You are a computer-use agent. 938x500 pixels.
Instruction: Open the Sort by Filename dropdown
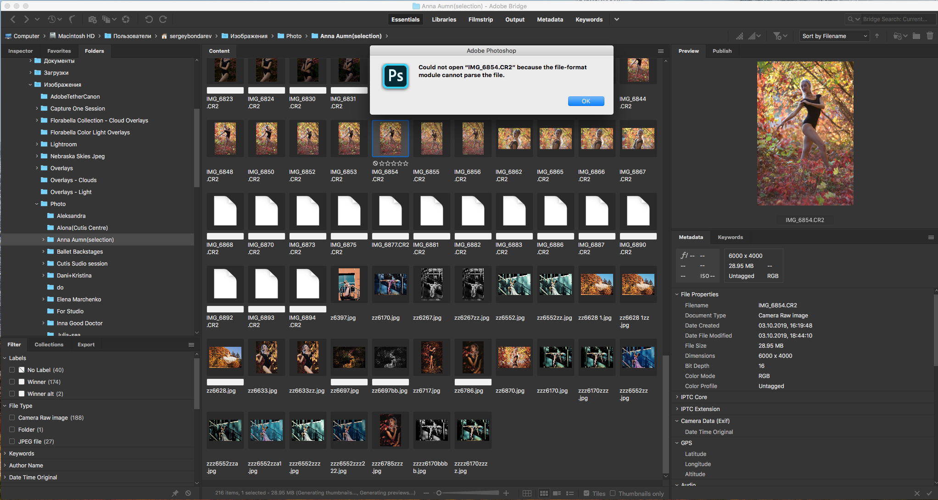[x=834, y=36]
